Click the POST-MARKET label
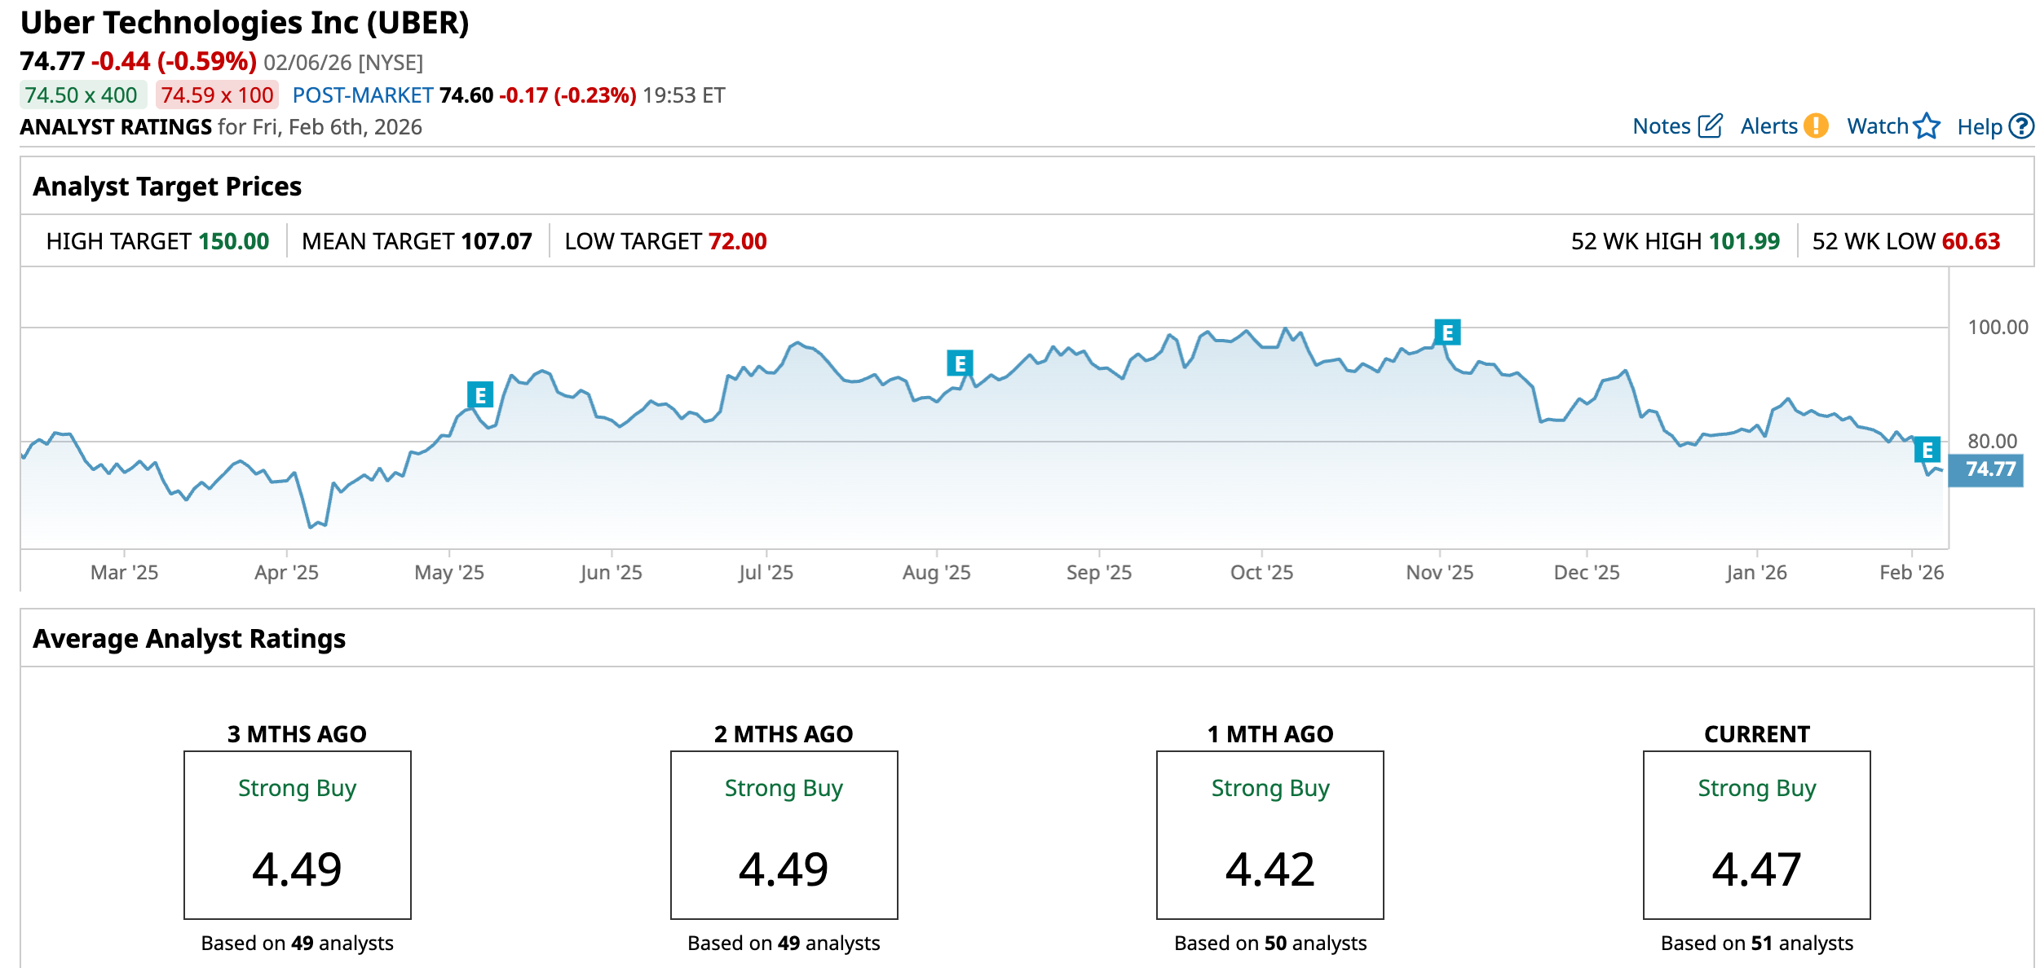This screenshot has height=968, width=2040. pos(362,95)
